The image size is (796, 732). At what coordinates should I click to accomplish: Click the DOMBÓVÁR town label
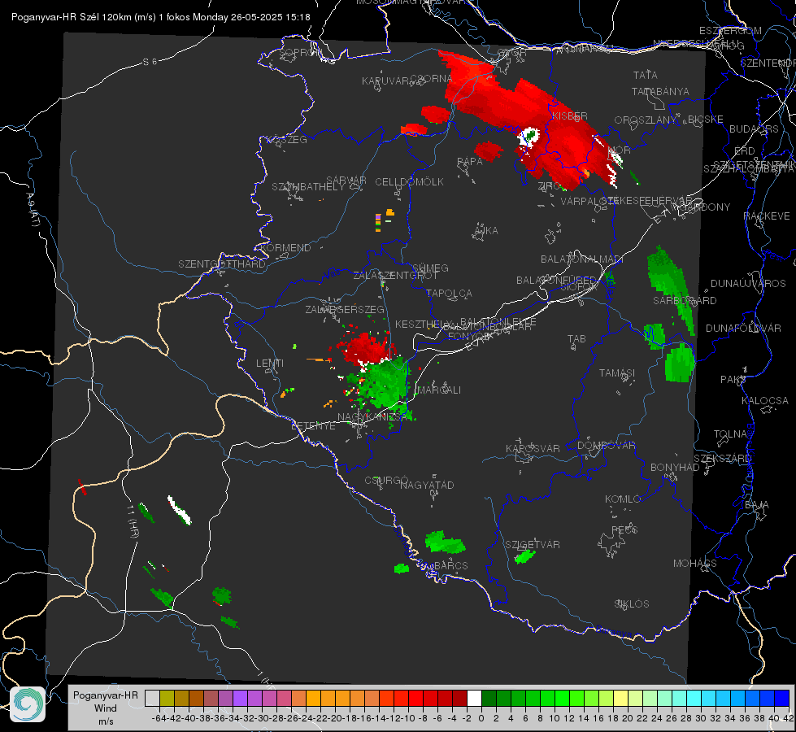coord(607,446)
